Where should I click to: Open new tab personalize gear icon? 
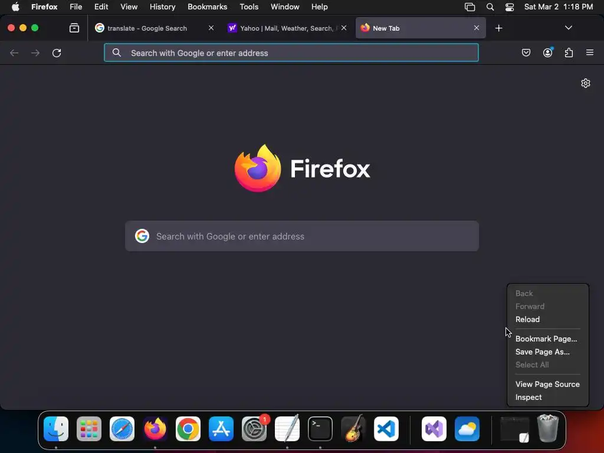pyautogui.click(x=586, y=83)
